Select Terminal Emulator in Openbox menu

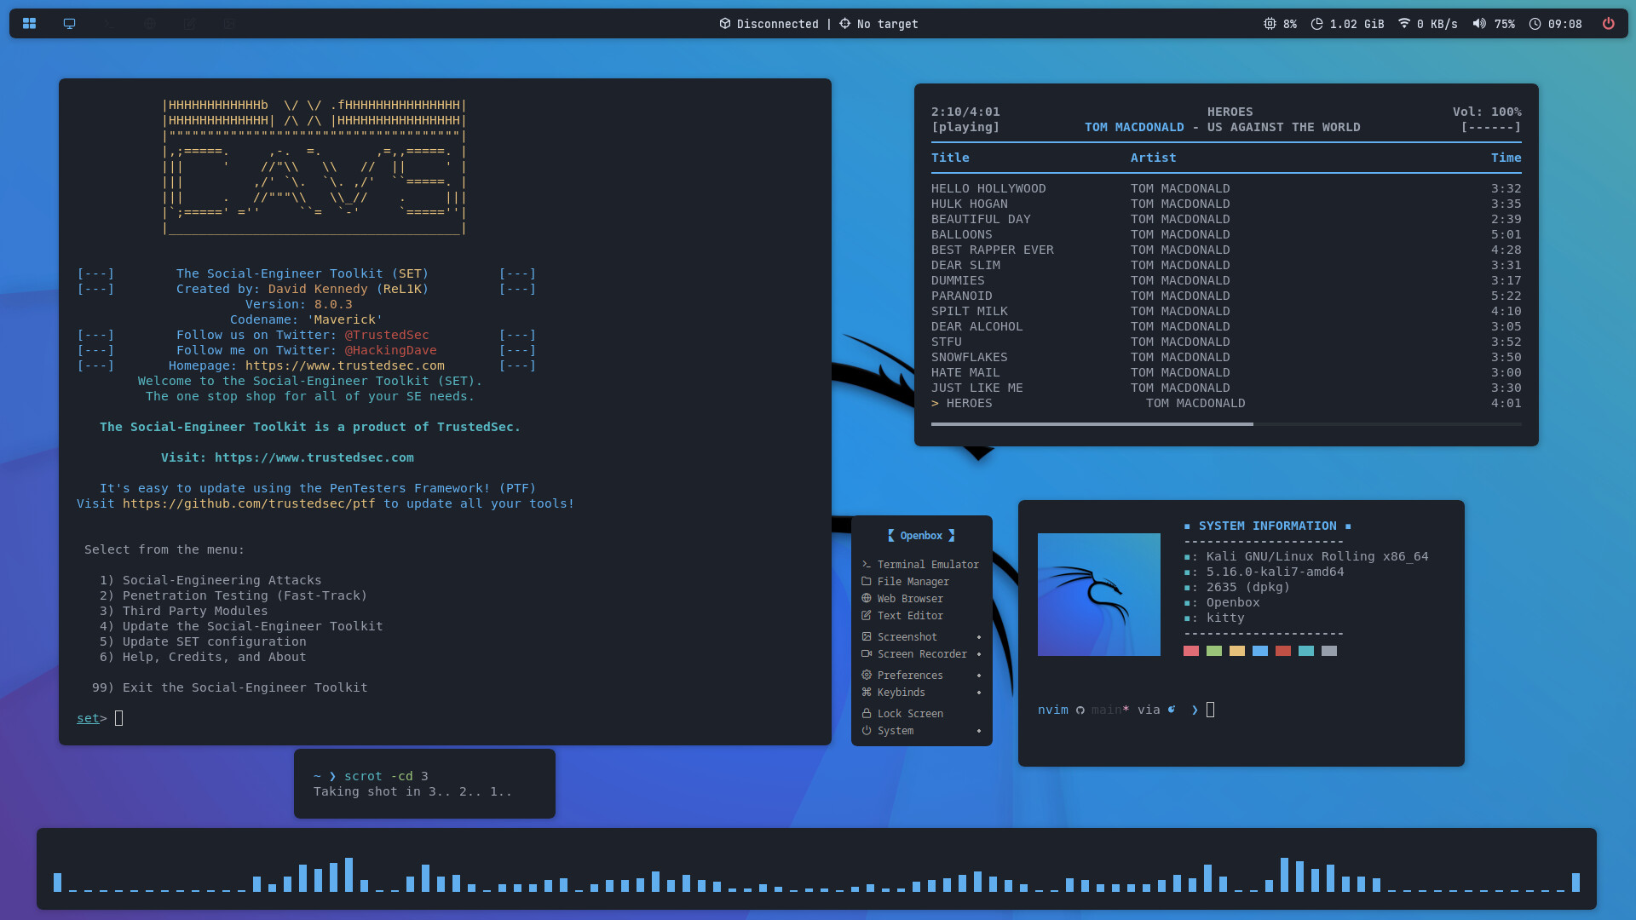click(921, 565)
